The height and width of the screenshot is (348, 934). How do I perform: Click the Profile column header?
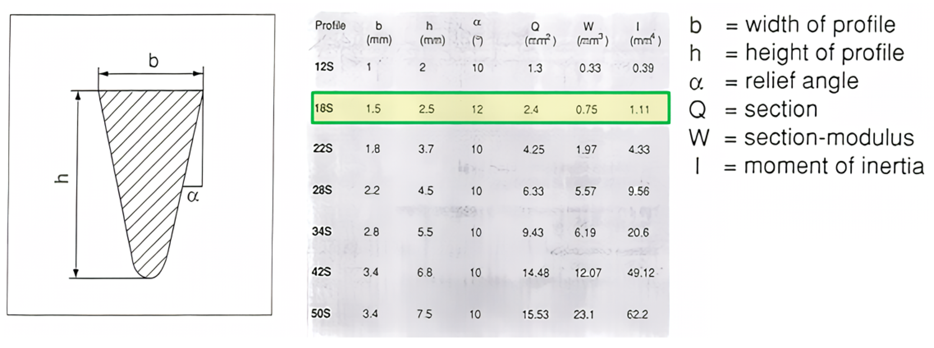330,26
